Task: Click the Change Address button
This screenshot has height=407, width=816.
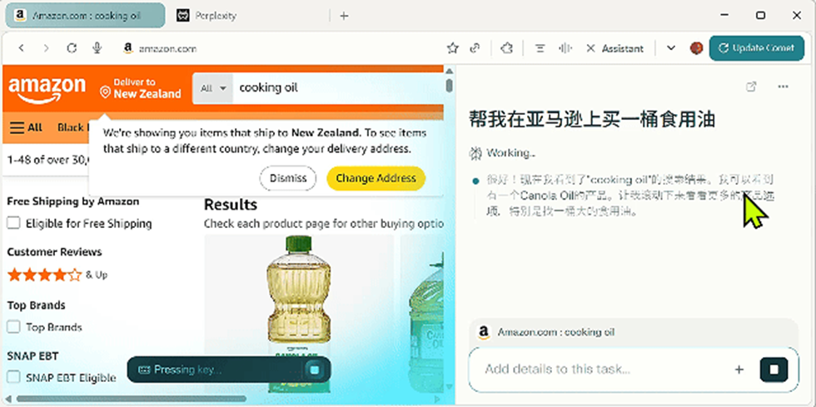Action: point(376,178)
